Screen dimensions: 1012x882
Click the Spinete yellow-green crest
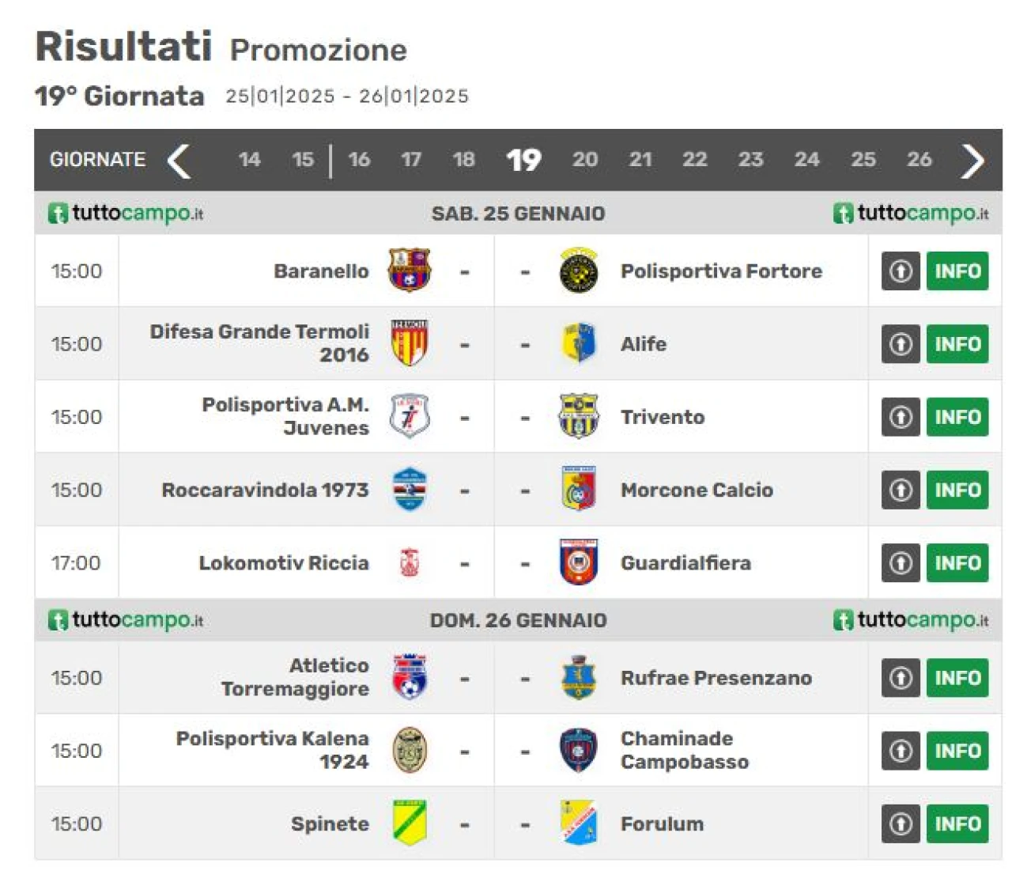pos(410,823)
